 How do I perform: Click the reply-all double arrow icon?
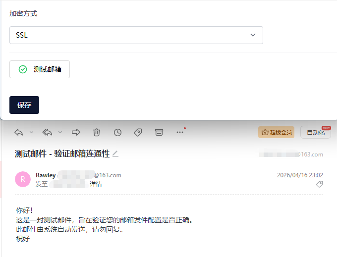pyautogui.click(x=48, y=132)
